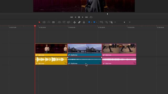Click the red playhead handle on ruler
Image resolution: width=168 pixels, height=94 pixels.
35,26
